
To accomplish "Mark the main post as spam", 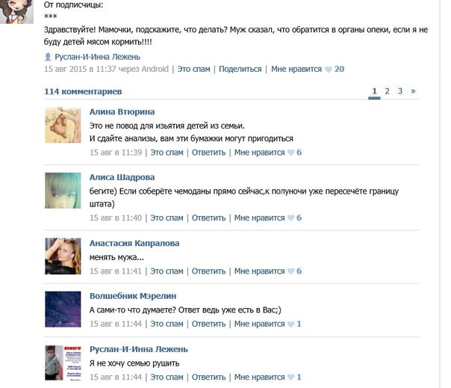I will 193,69.
